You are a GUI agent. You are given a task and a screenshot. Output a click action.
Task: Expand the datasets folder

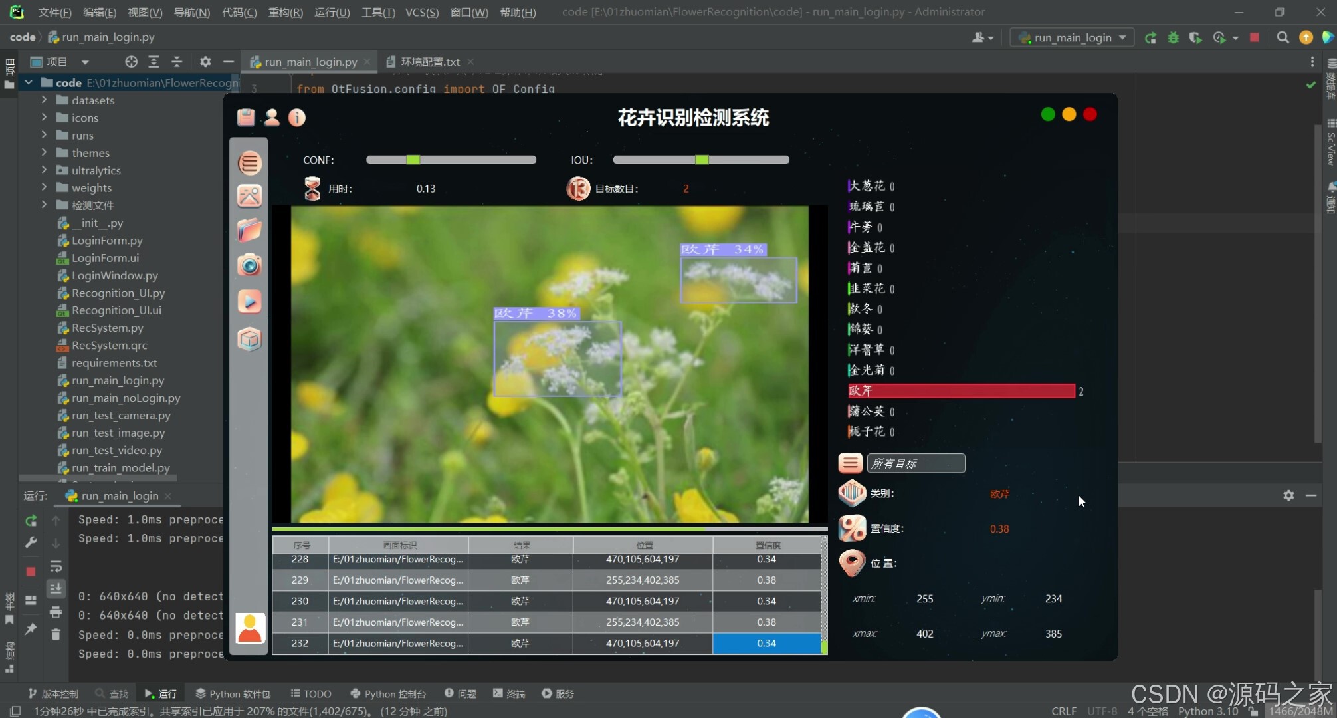tap(44, 100)
